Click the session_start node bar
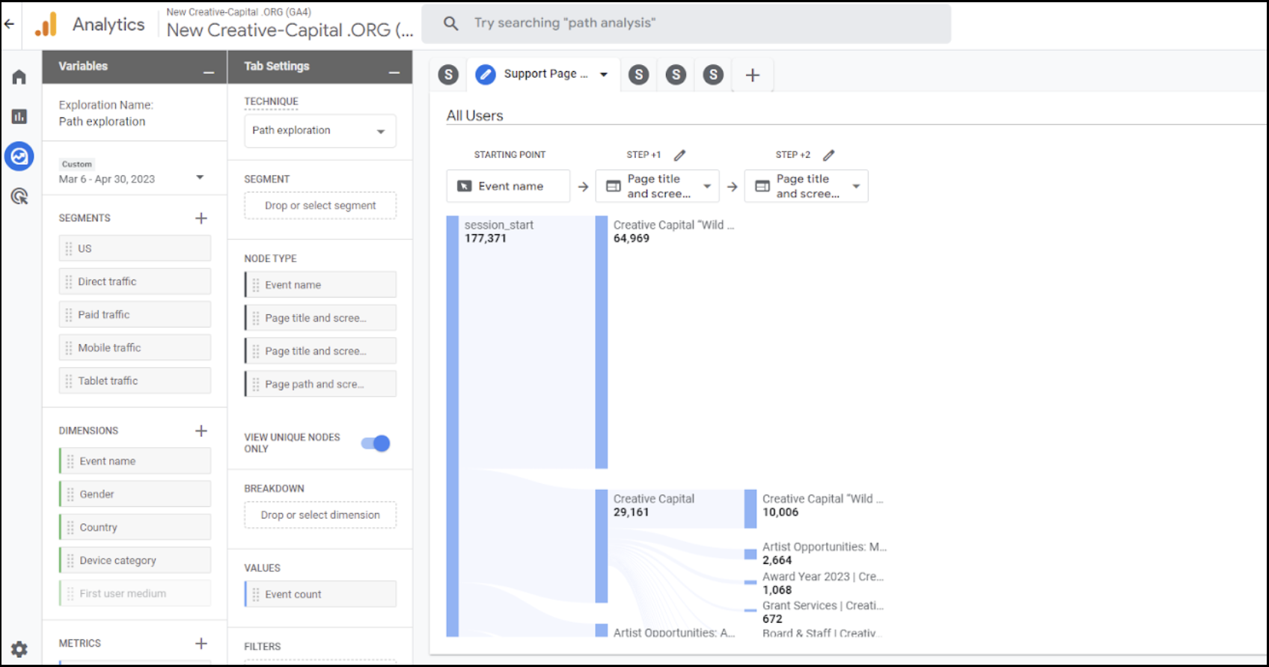1269x667 pixels. point(452,426)
